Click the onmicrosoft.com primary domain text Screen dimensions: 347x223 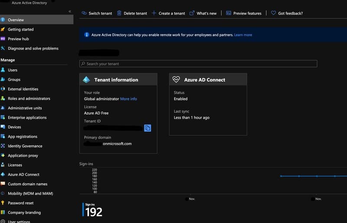[117, 144]
